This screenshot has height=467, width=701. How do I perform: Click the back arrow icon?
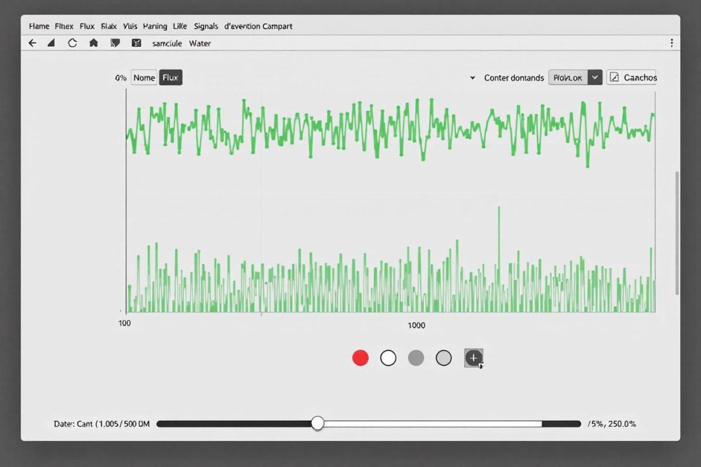pos(33,43)
